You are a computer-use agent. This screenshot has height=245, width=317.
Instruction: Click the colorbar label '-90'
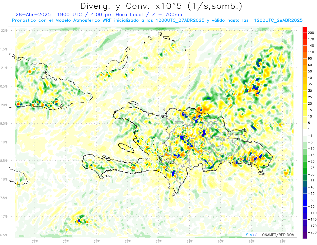(311, 207)
